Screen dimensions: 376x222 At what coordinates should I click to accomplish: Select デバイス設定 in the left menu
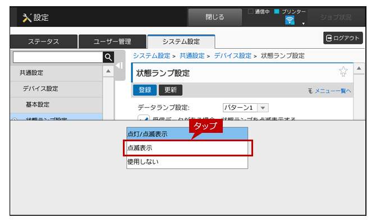pyautogui.click(x=57, y=89)
